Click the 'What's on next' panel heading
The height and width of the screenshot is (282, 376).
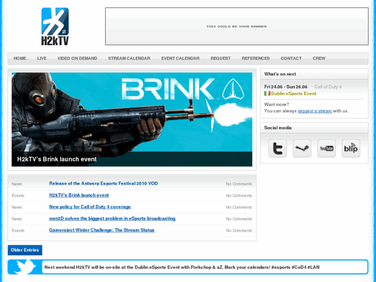tap(280, 74)
